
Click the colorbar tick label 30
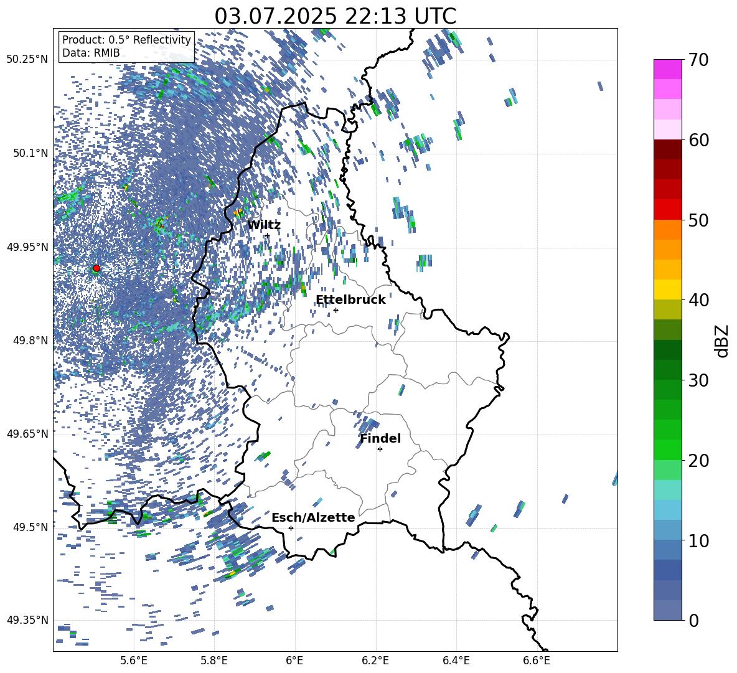(698, 380)
